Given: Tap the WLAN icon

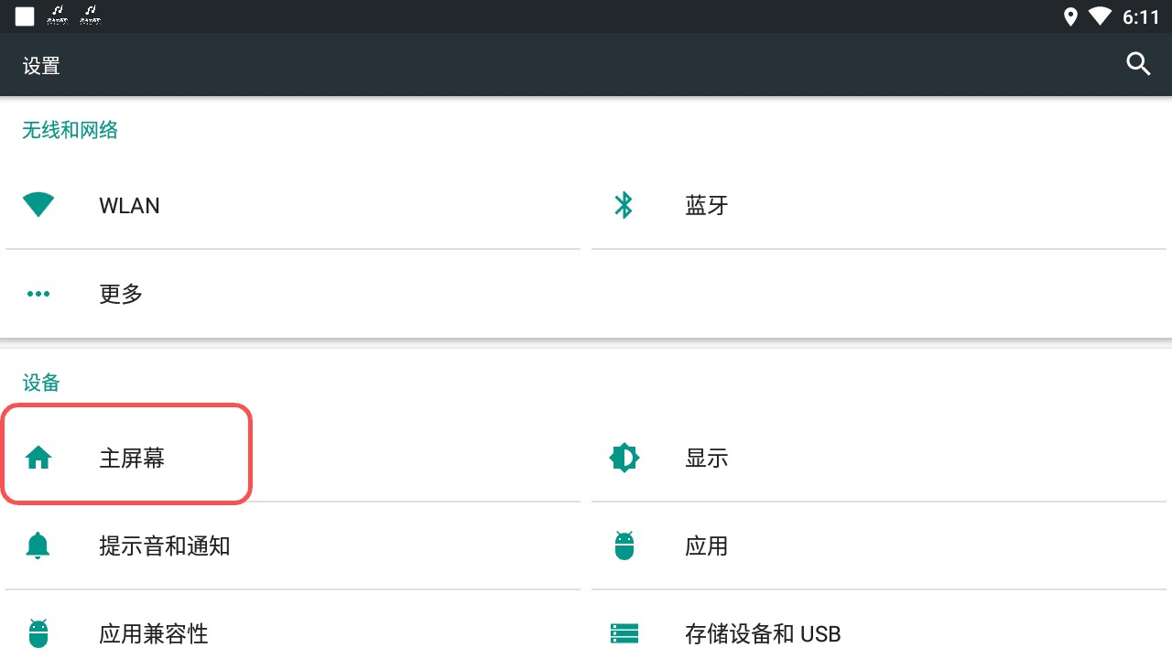Looking at the screenshot, I should (38, 205).
